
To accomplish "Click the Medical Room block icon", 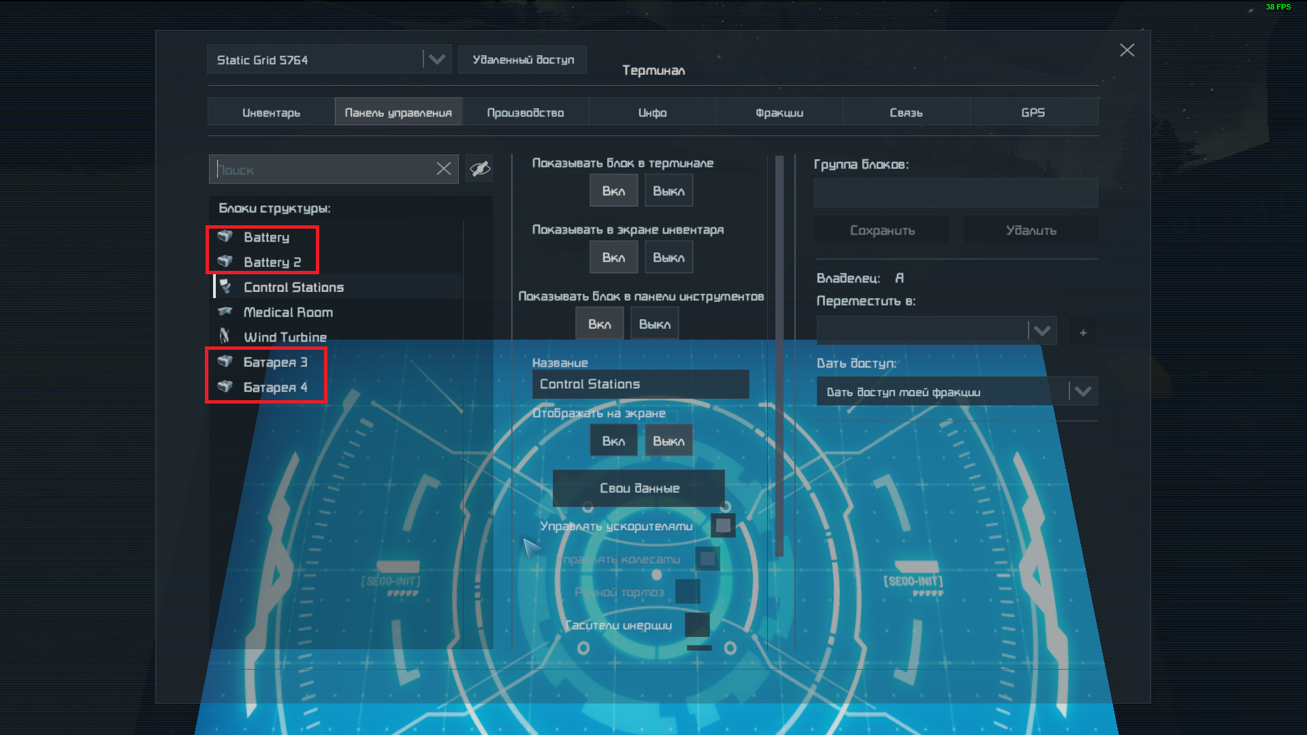I will (x=225, y=312).
